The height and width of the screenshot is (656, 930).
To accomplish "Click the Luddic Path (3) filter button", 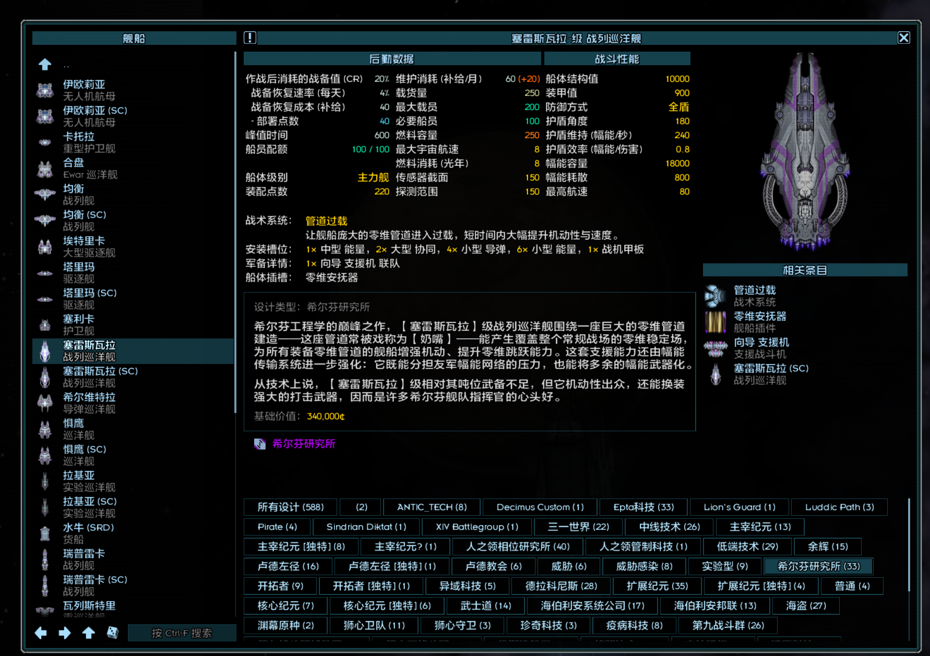I will pos(839,507).
